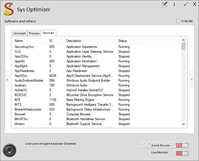Select the AudioEndpointBuilder service row

pos(97,80)
